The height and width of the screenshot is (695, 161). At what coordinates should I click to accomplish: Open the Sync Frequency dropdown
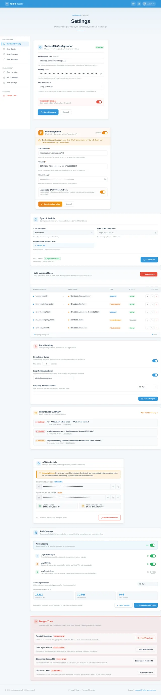pos(71,87)
